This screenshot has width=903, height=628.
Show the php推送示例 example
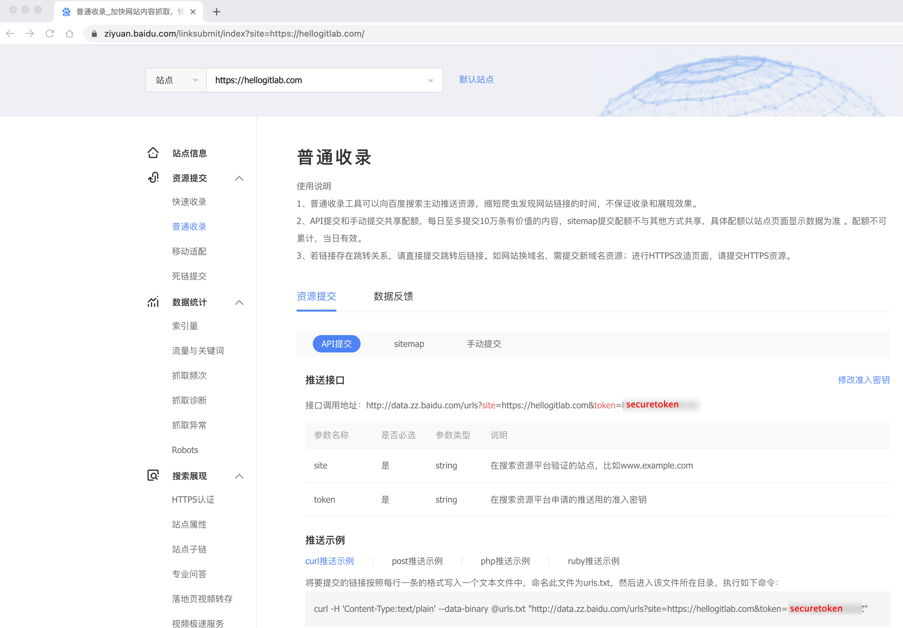click(505, 561)
